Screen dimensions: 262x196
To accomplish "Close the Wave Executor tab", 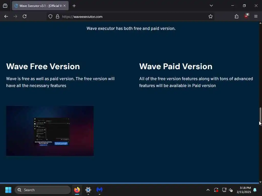I will click(x=64, y=6).
